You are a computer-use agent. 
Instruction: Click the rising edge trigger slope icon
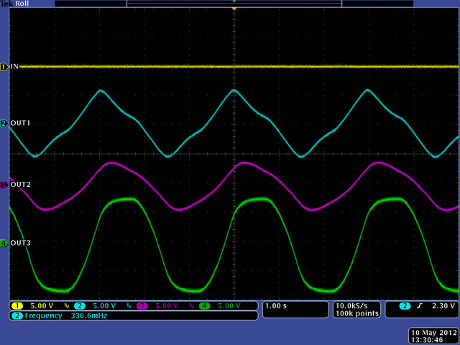click(x=418, y=306)
